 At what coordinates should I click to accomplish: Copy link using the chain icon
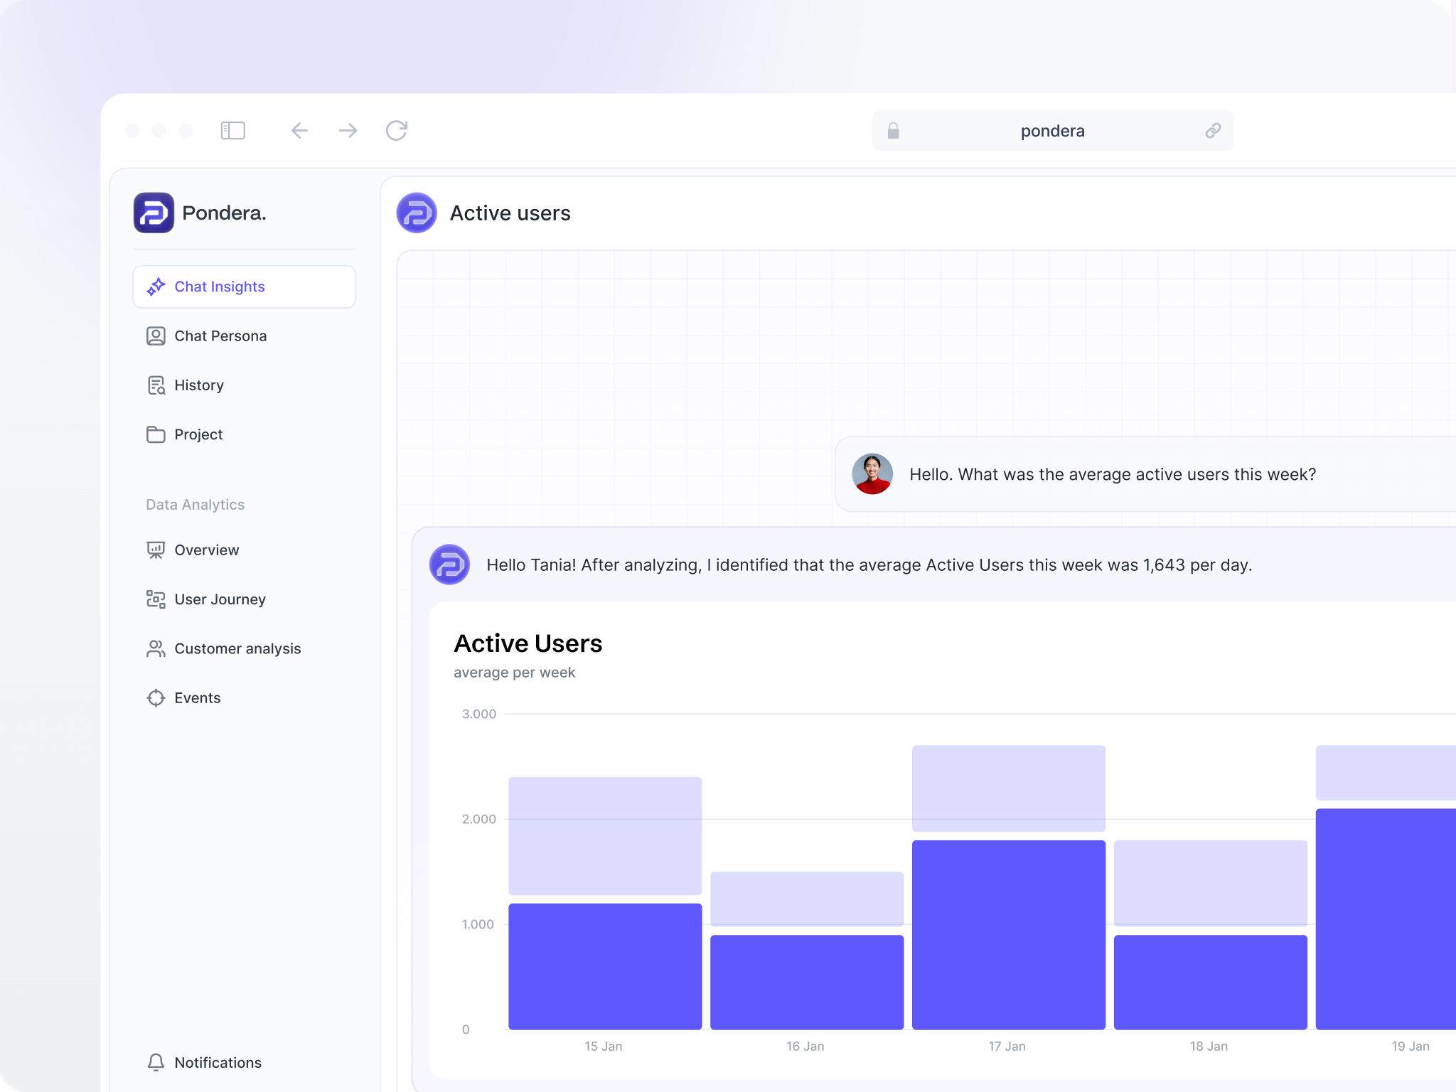[x=1213, y=131]
